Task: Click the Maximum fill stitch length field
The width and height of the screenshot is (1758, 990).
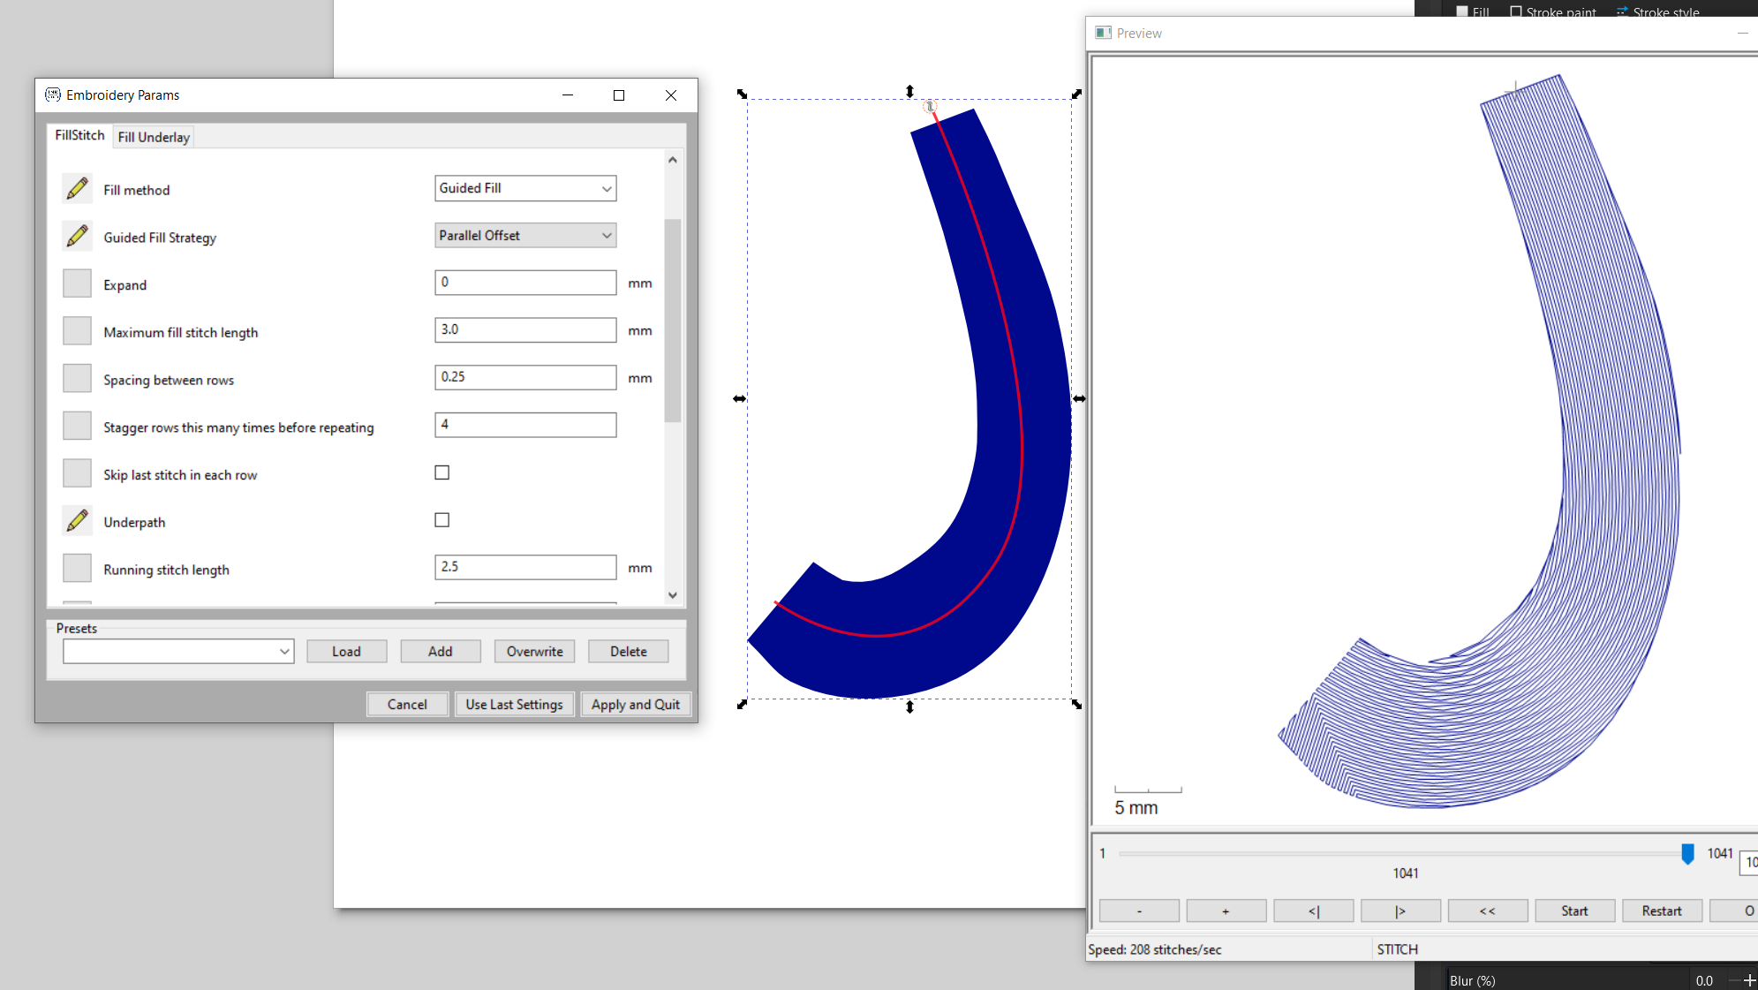Action: [x=525, y=330]
